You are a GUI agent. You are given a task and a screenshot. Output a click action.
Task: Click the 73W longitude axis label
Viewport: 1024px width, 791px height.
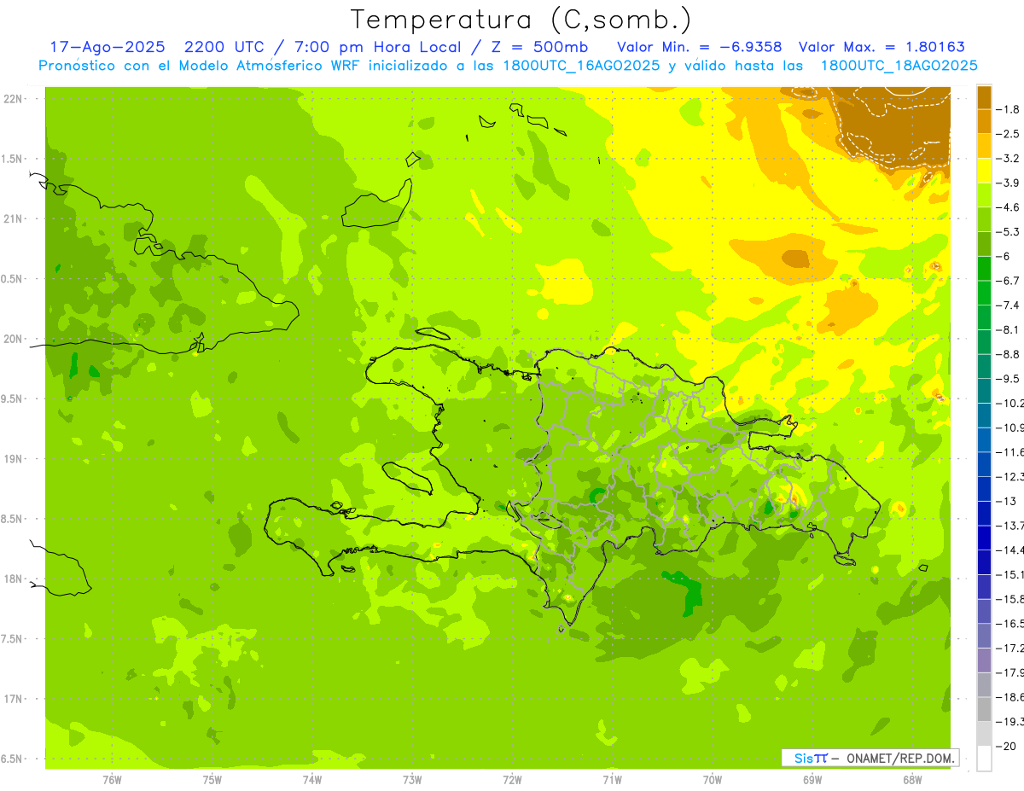tap(412, 779)
